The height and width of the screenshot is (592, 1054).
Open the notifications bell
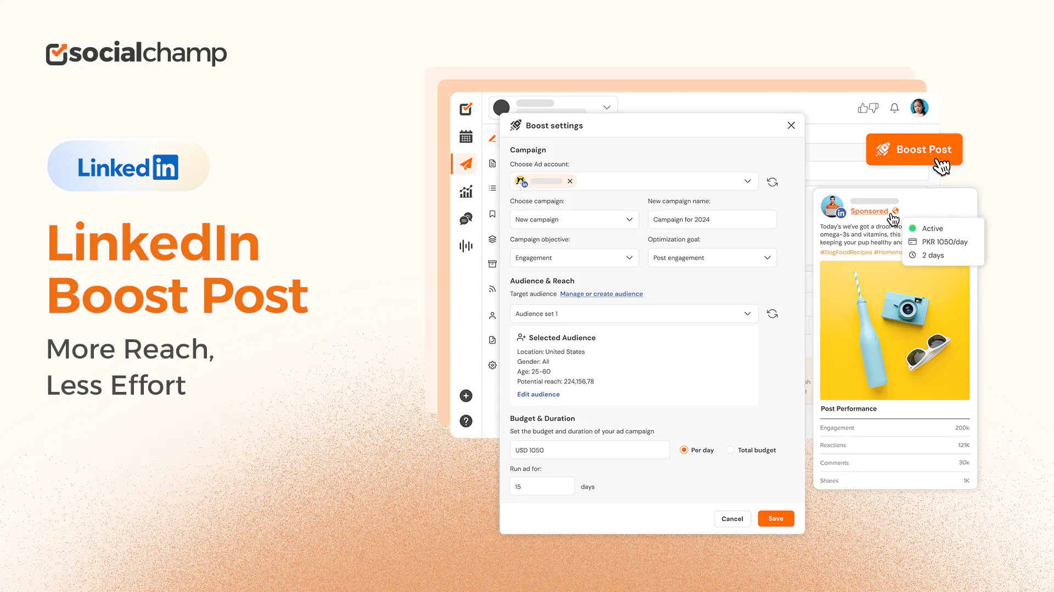(894, 108)
